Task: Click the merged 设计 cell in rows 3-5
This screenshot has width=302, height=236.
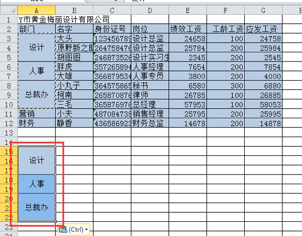Action: pos(37,47)
